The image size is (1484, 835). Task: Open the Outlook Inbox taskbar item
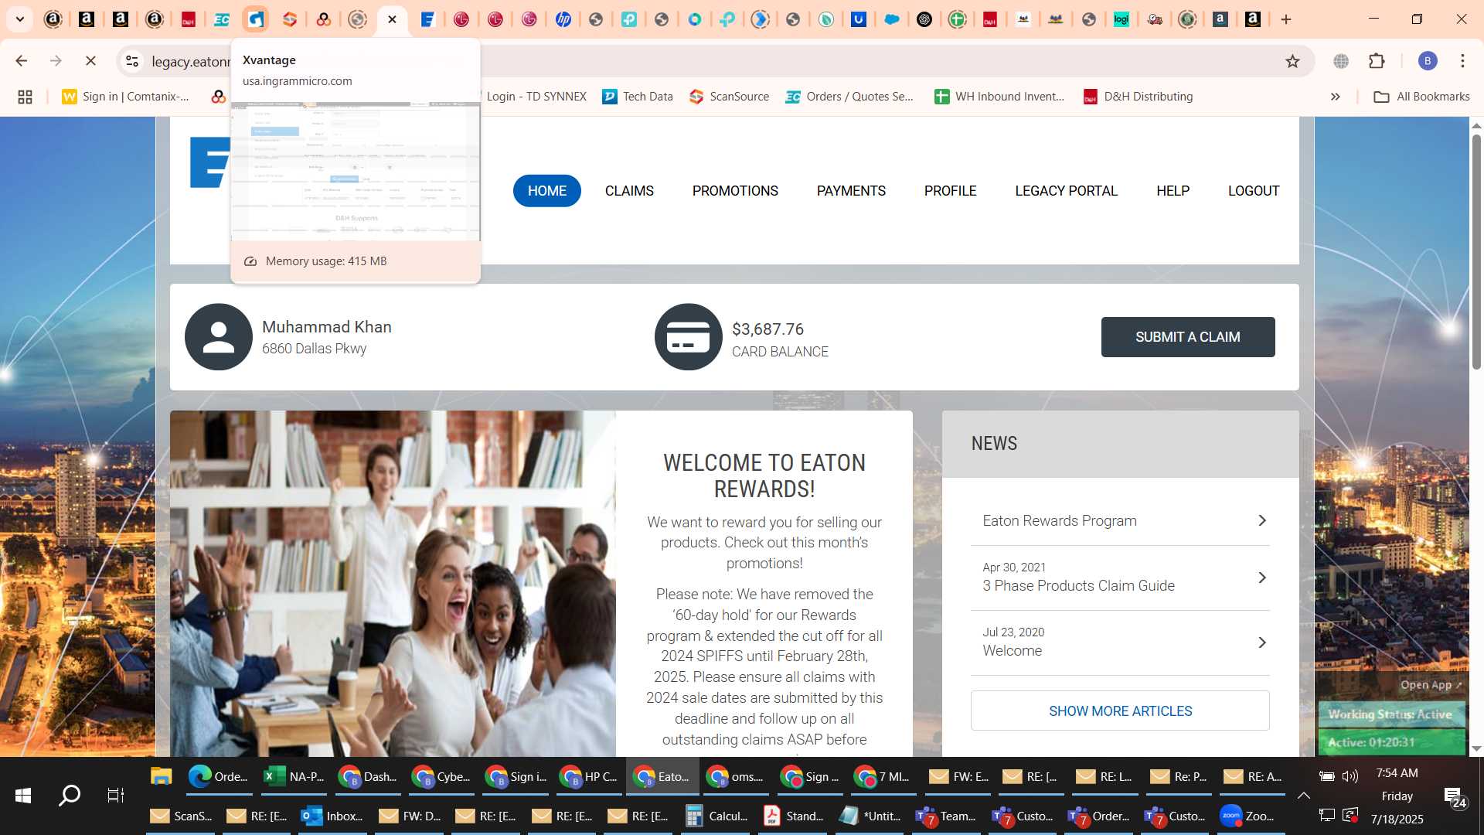tap(332, 816)
